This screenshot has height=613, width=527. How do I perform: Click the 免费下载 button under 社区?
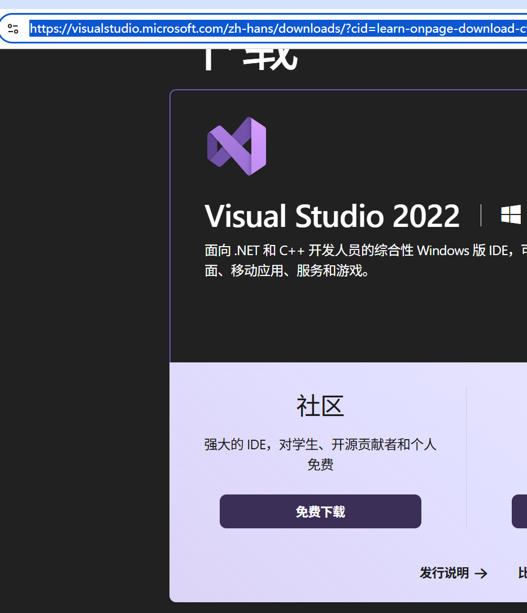tap(320, 511)
